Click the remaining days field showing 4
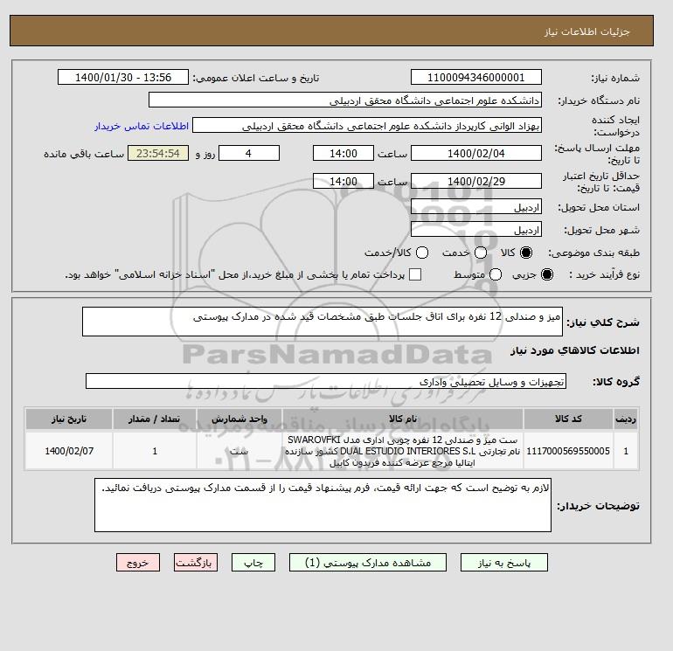 click(249, 153)
